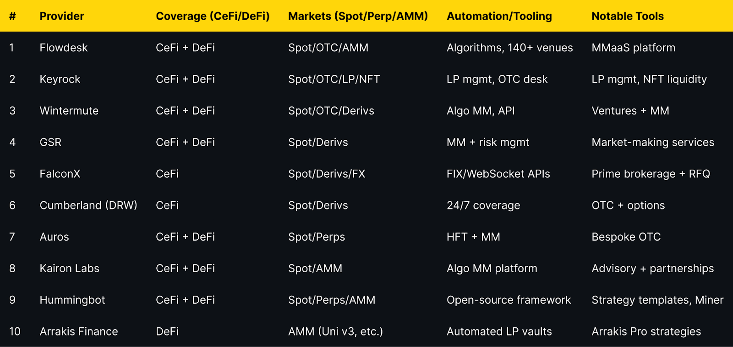The image size is (733, 347).
Task: Click Arrakis Pro strategies cell
Action: (646, 332)
